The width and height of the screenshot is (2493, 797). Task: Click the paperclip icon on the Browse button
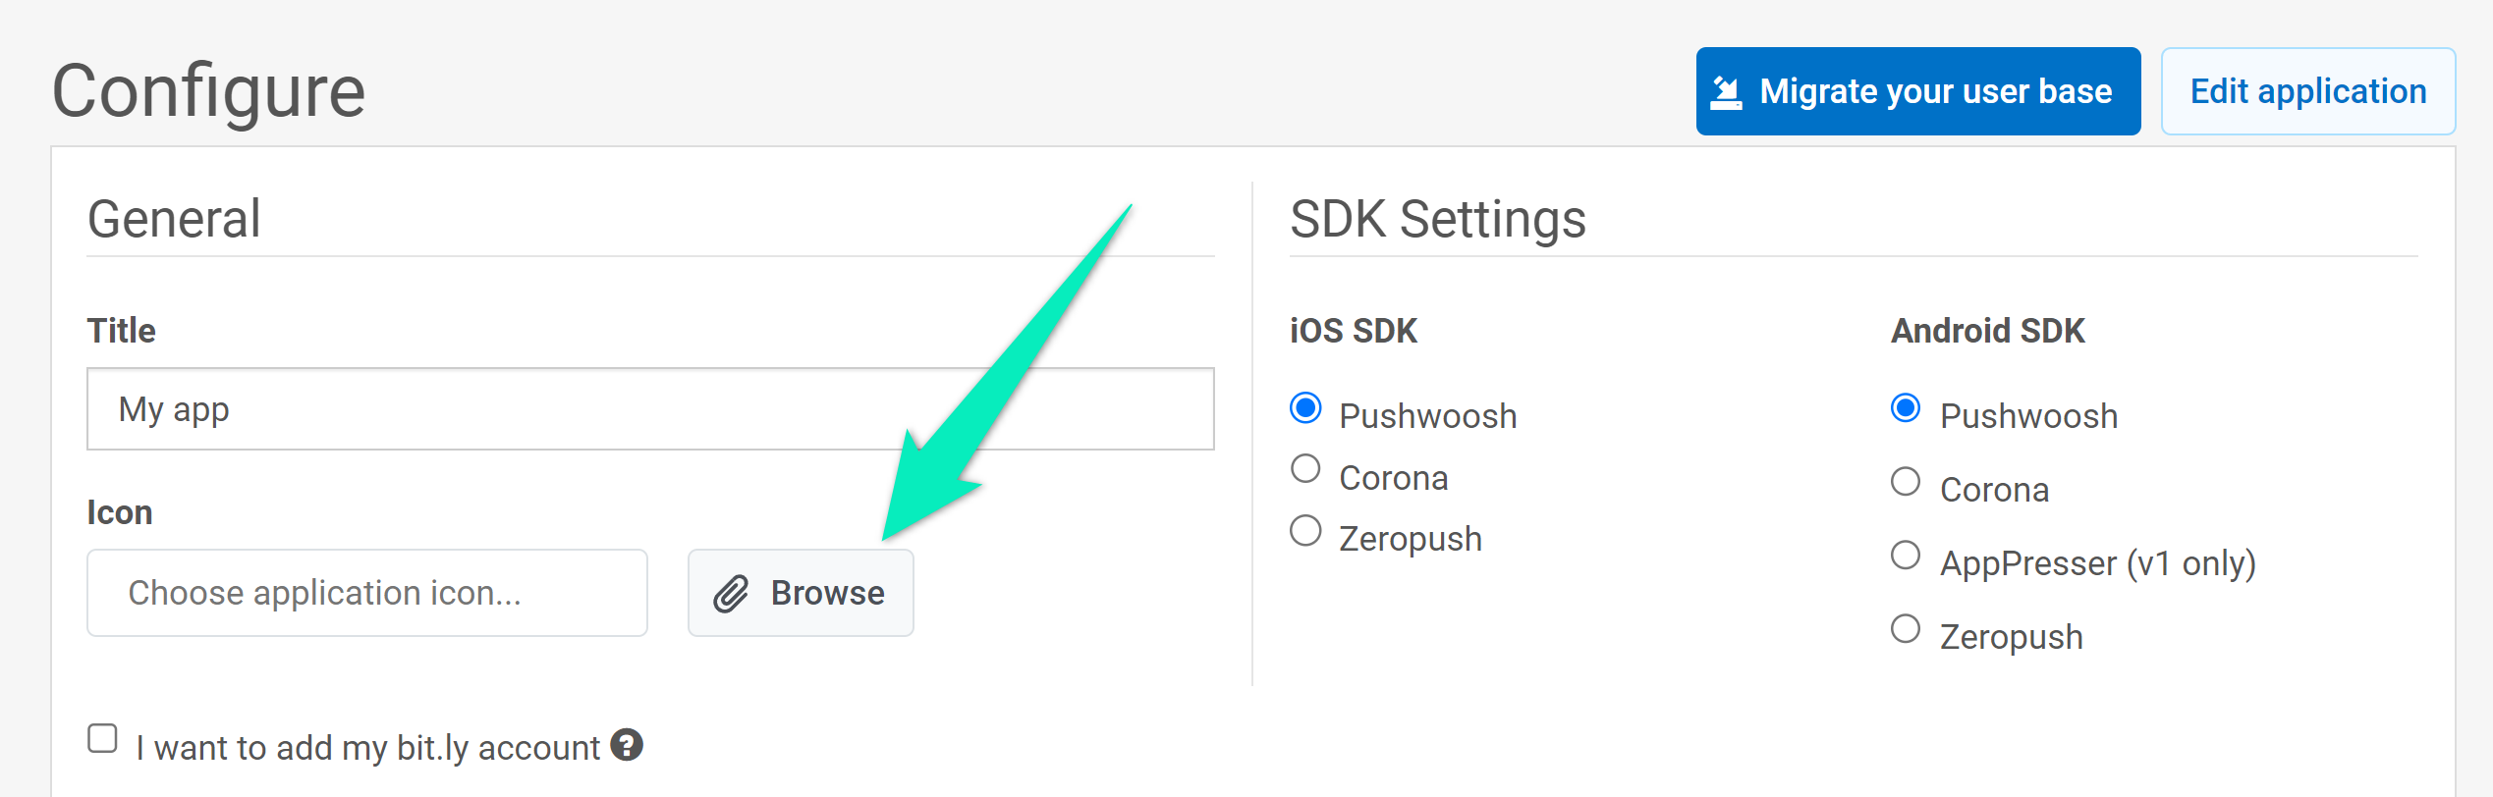point(731,594)
